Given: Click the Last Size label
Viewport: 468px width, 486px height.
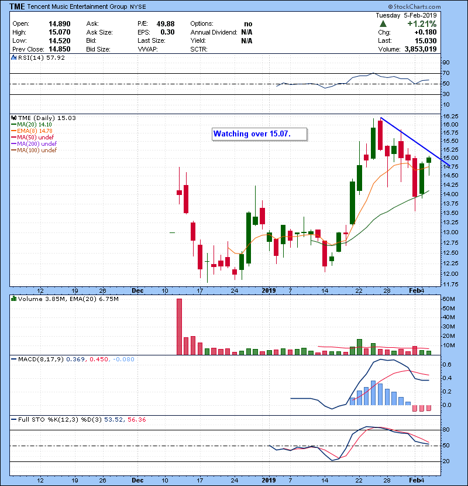Looking at the screenshot, I should [152, 40].
